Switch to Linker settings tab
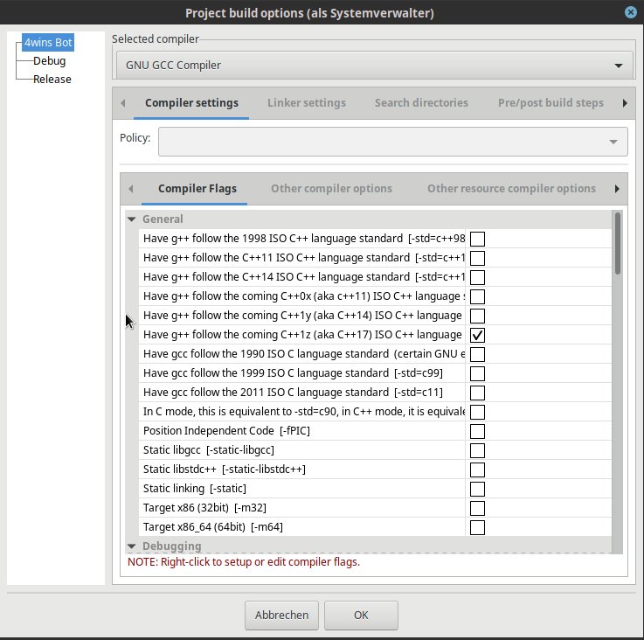Image resolution: width=644 pixels, height=640 pixels. [x=307, y=103]
